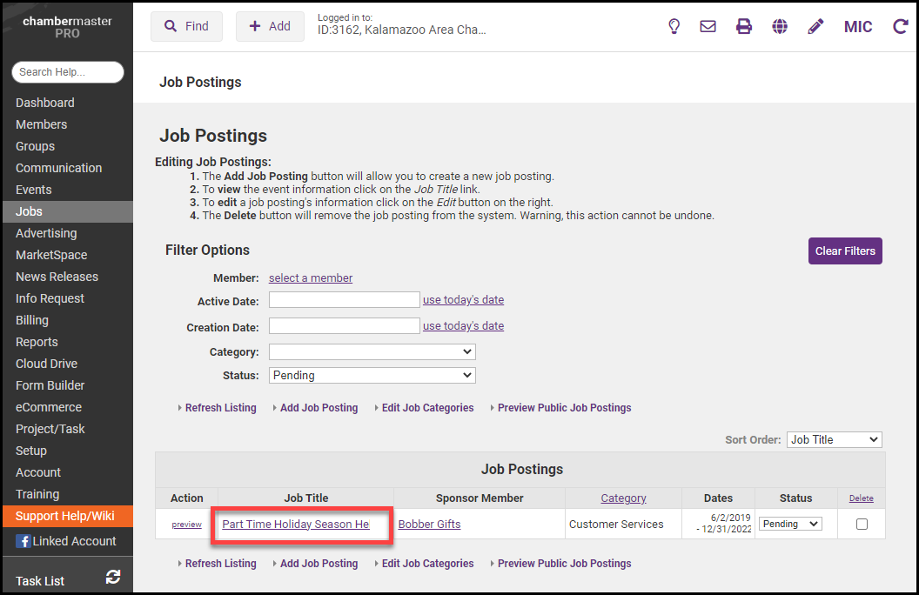Open Billing from the sidebar menu
The image size is (919, 595).
coord(32,320)
